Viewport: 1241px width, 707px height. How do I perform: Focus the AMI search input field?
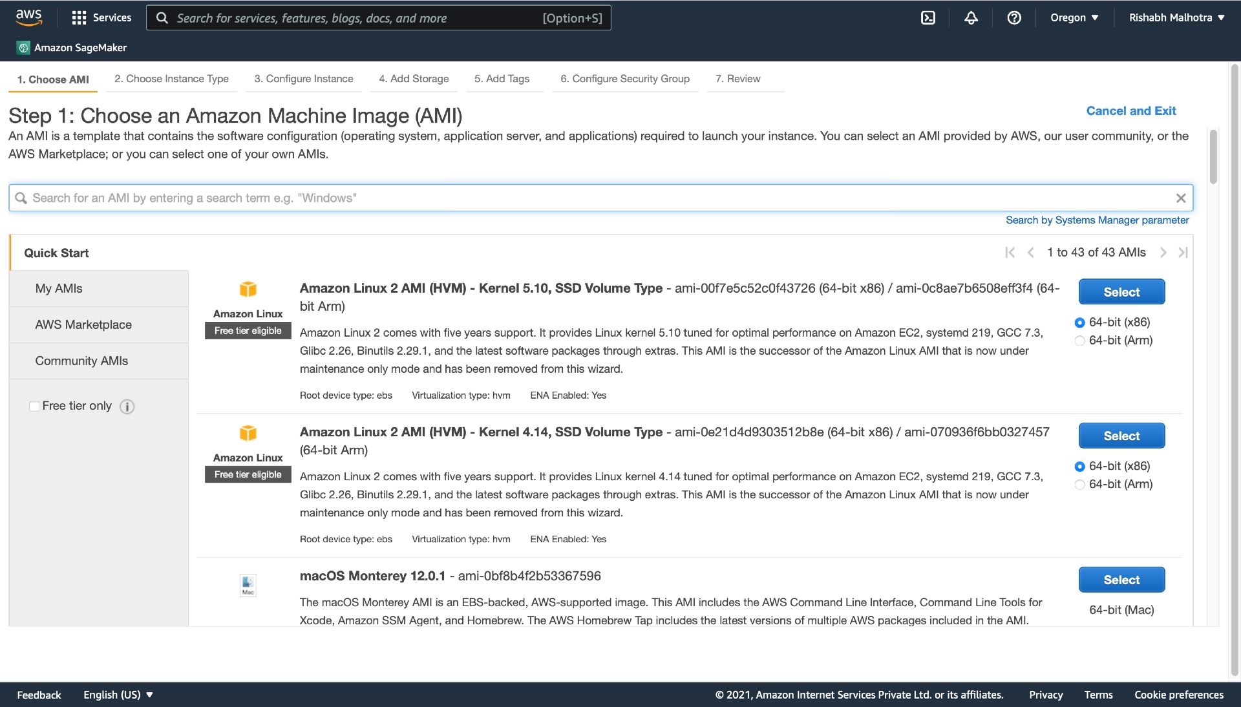600,198
